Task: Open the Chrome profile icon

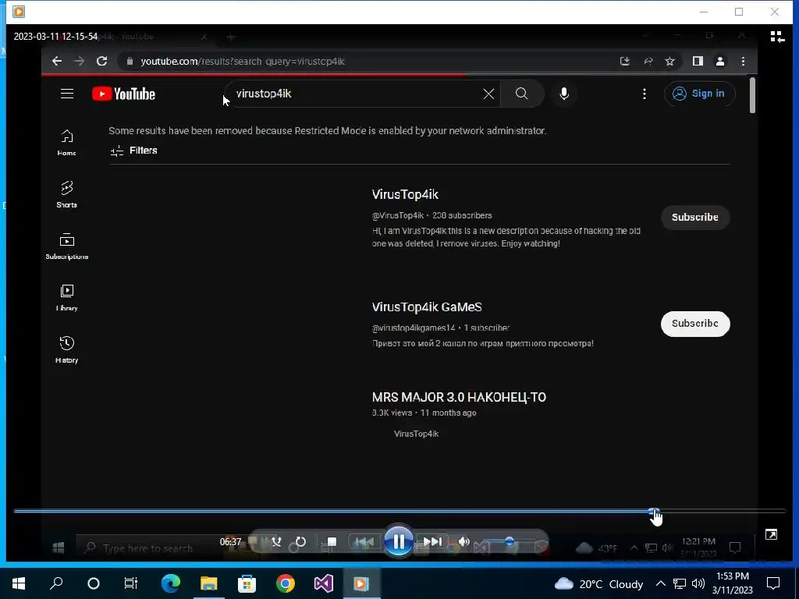Action: tap(720, 61)
